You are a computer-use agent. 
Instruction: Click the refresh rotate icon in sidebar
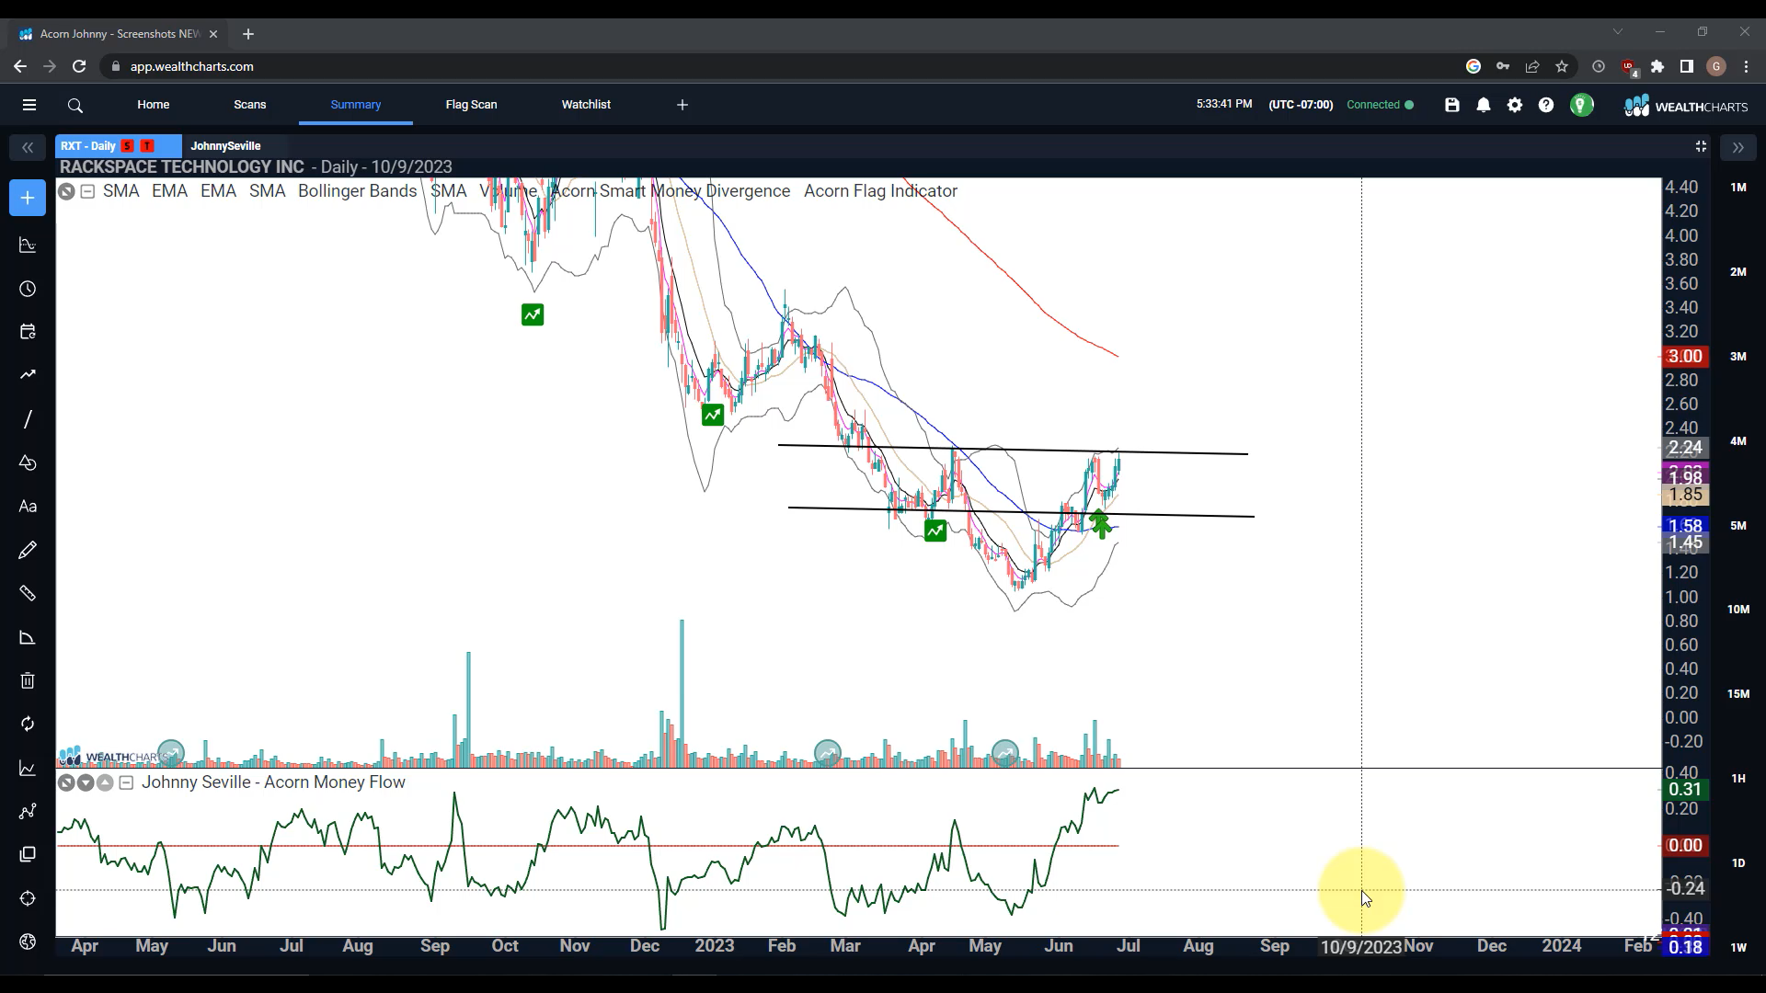[x=28, y=725]
